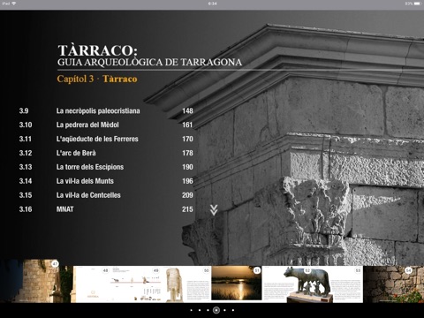
Task: Tap the circled current page indicator dot
Action: pos(216,310)
